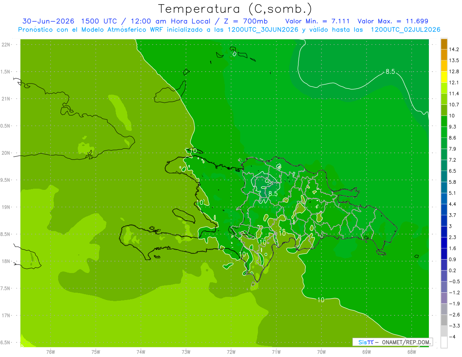Click the legend value "3.7"

click(452, 215)
